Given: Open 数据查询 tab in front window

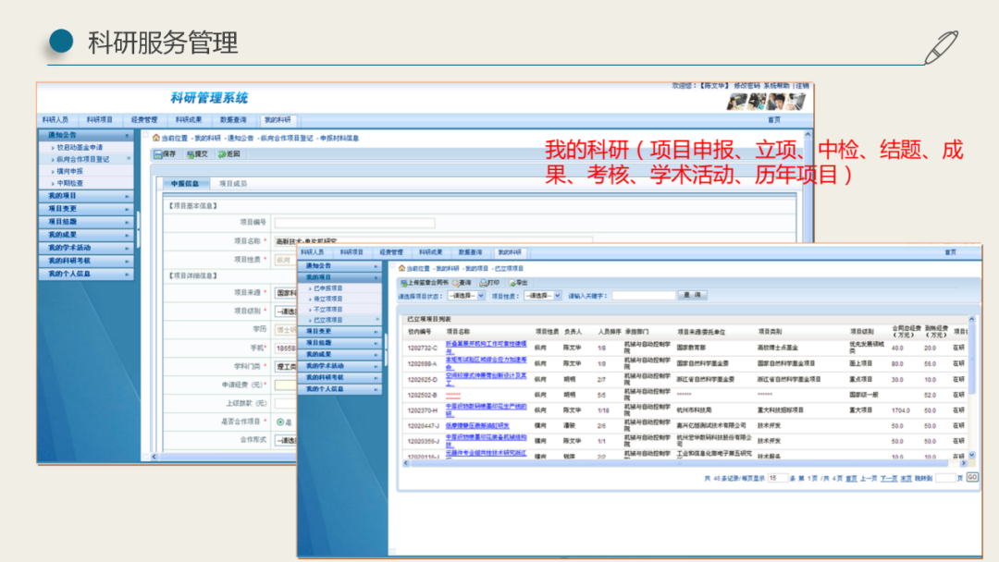Looking at the screenshot, I should click(x=470, y=252).
